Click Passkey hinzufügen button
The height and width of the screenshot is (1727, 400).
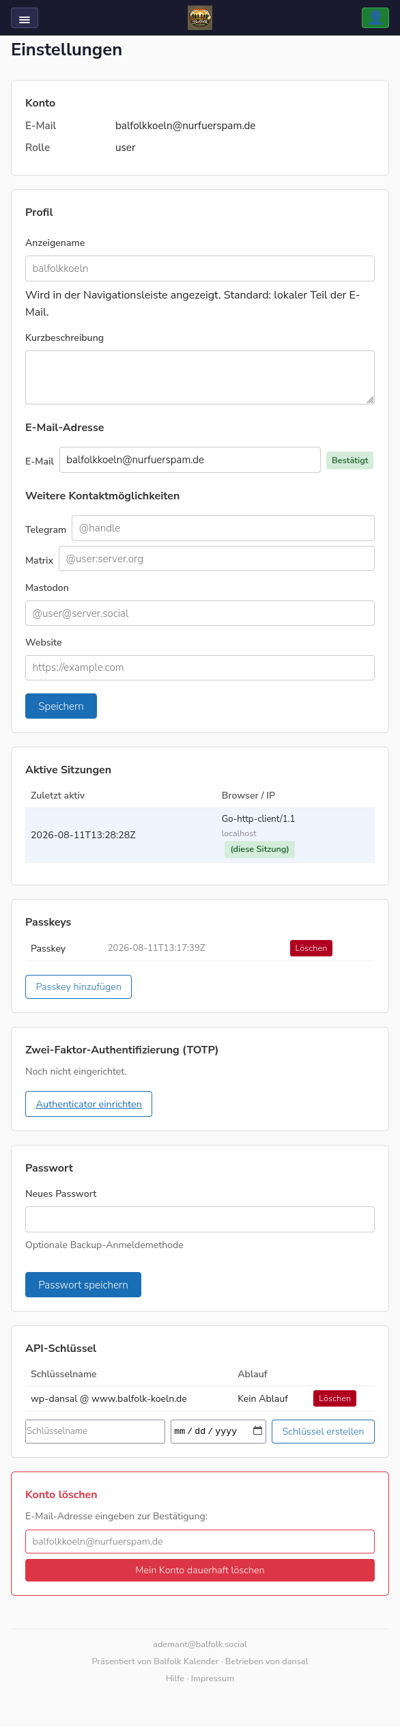[78, 986]
